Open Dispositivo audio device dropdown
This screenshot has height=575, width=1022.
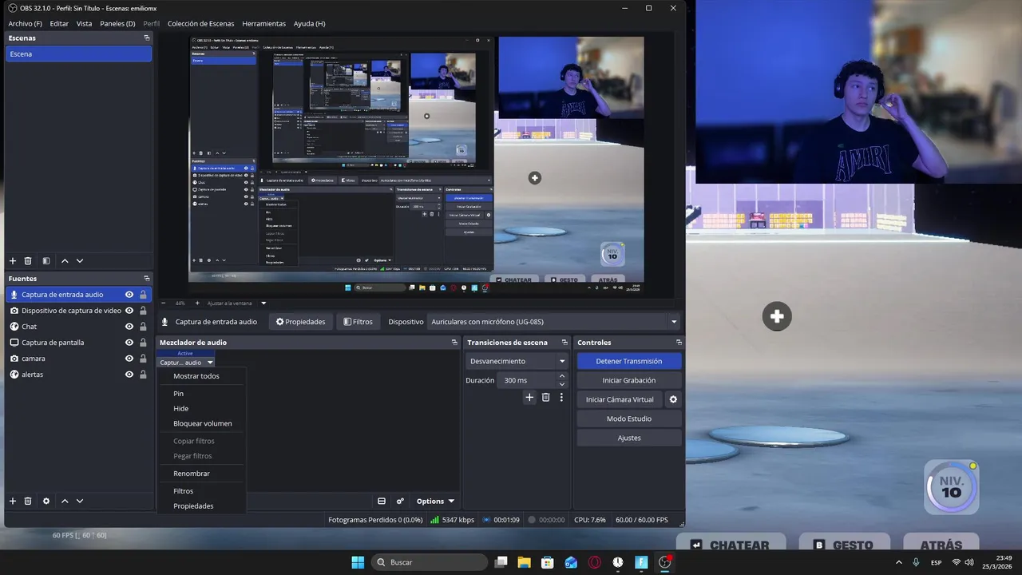pos(554,322)
